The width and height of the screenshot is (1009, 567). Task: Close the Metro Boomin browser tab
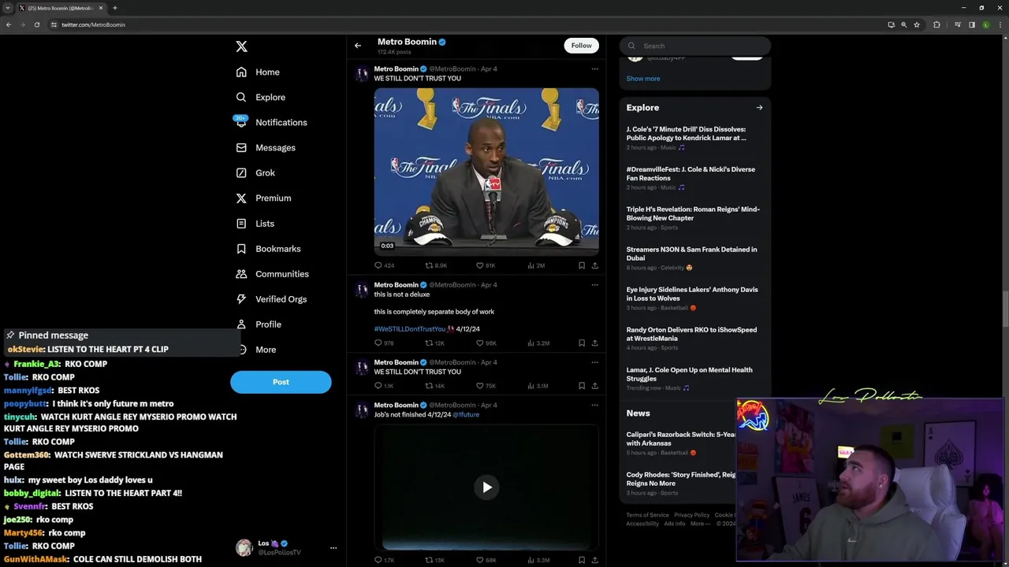point(101,8)
